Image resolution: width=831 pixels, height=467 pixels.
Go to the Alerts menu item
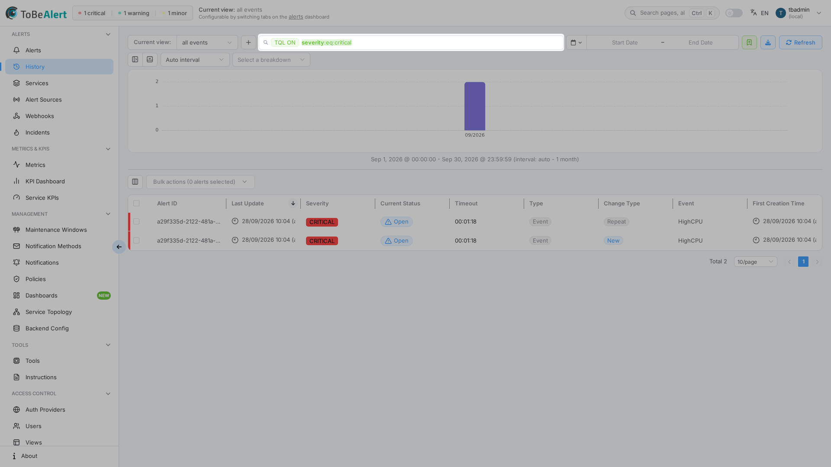pyautogui.click(x=59, y=50)
